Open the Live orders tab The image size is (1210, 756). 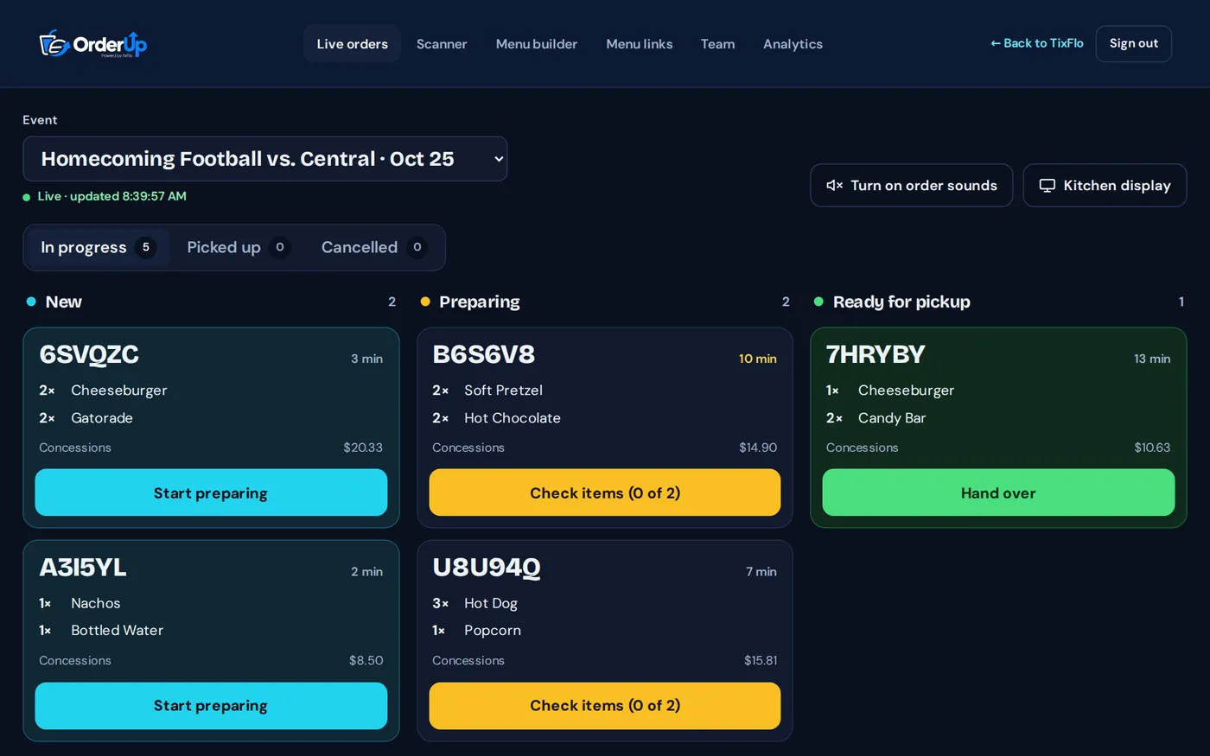click(x=352, y=44)
